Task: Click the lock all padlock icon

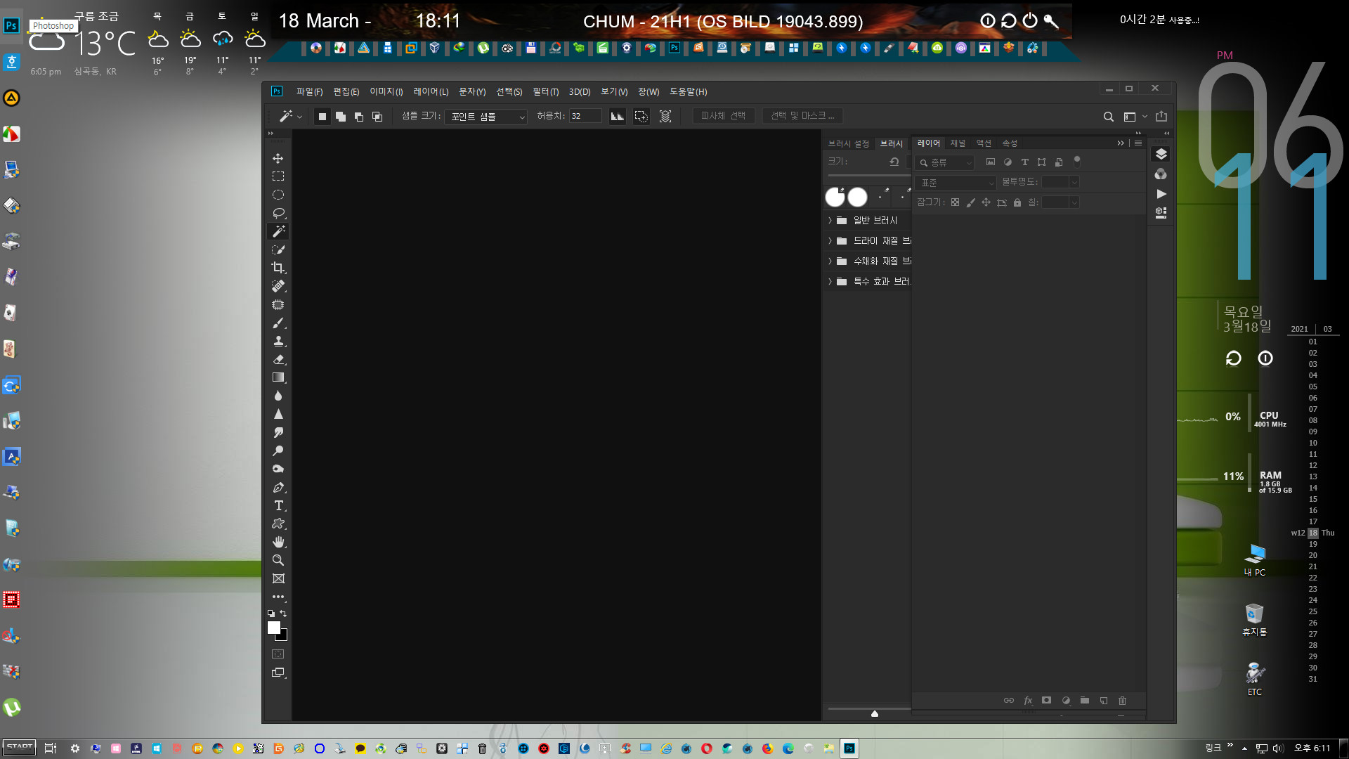Action: click(1017, 202)
